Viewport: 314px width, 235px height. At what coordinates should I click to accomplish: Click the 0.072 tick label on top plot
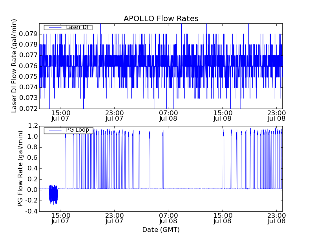pos(28,108)
